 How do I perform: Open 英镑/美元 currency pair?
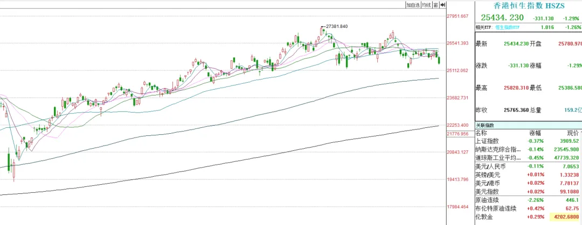(488, 175)
